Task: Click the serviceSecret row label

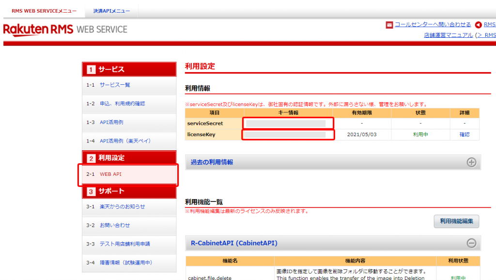Action: [x=205, y=124]
